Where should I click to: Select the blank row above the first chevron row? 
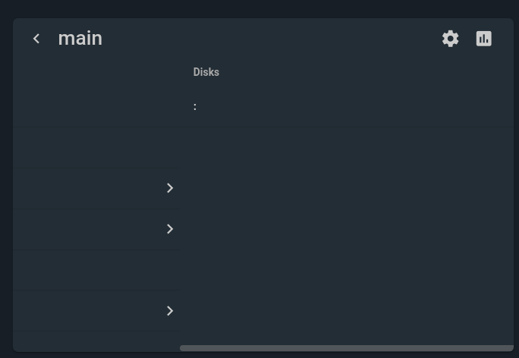tap(95, 147)
